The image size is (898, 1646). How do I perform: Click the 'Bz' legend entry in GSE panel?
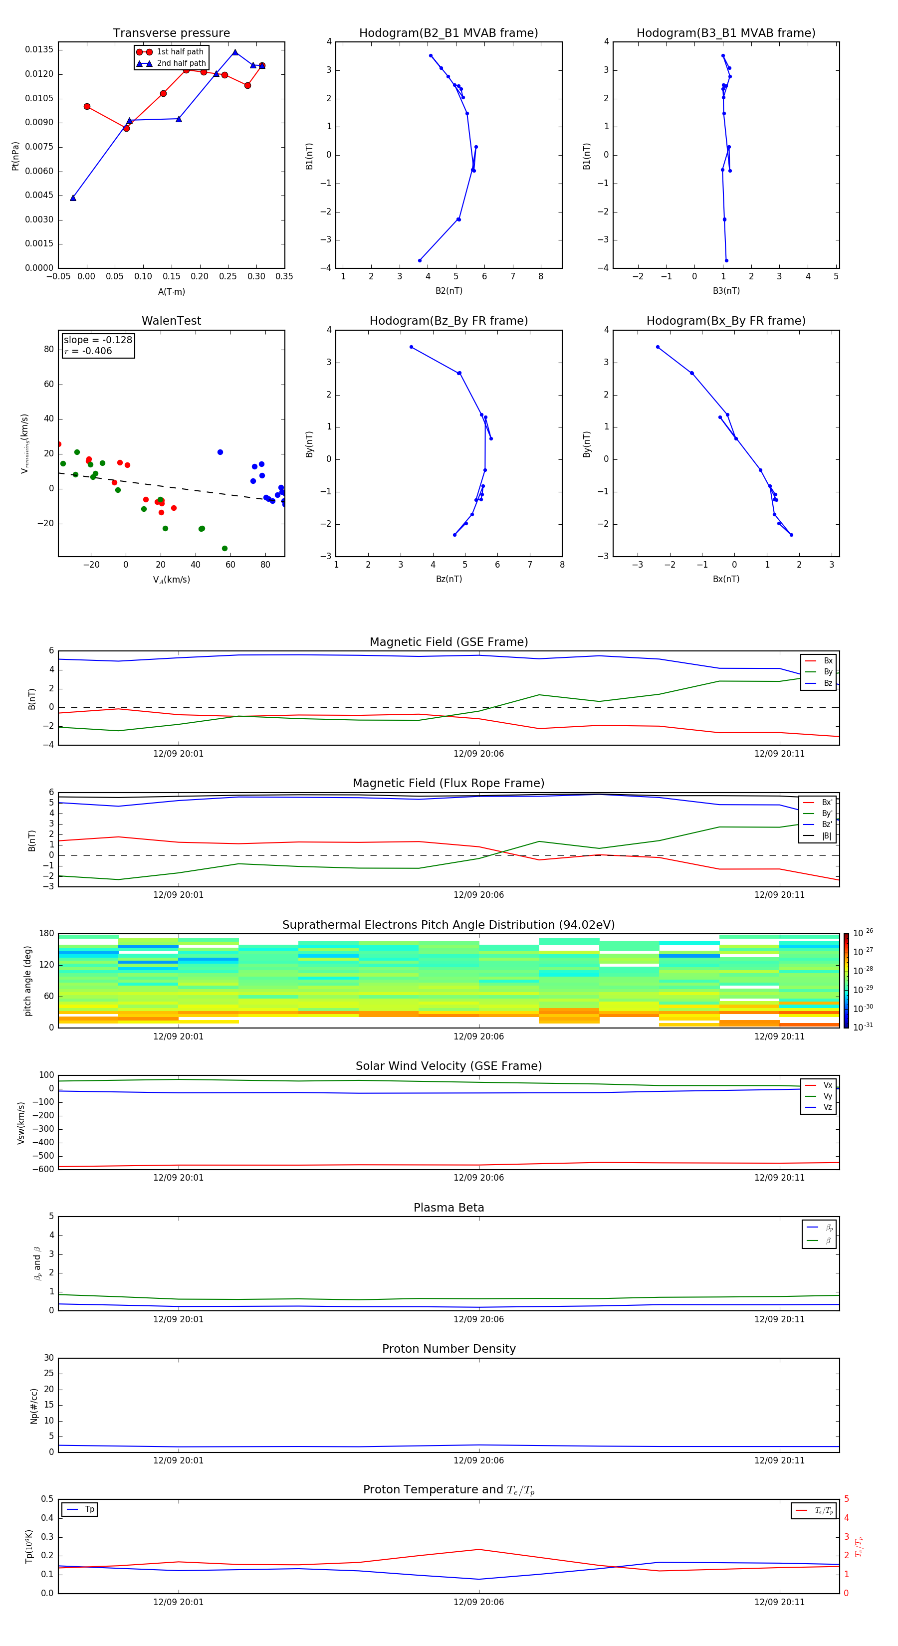tap(819, 683)
